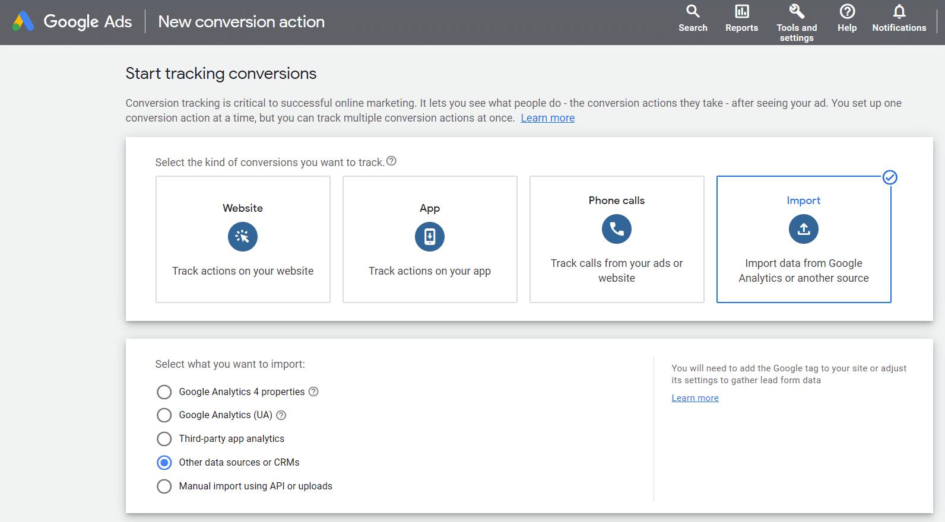This screenshot has height=522, width=945.
Task: Open the Reports icon in header
Action: pyautogui.click(x=741, y=12)
